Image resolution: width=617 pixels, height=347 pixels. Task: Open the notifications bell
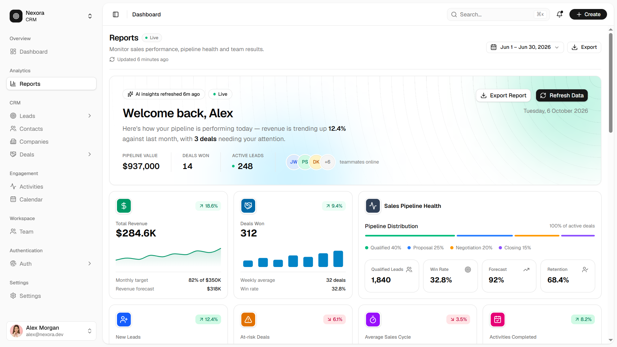559,14
